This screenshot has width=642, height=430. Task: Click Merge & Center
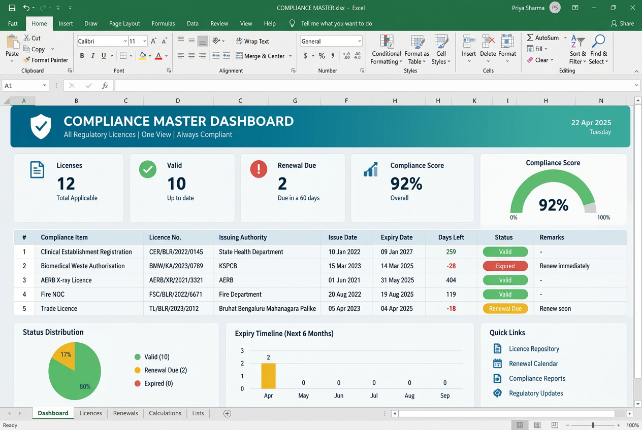[260, 56]
